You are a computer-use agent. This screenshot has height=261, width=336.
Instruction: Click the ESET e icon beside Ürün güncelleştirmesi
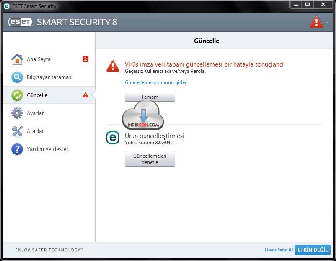(113, 138)
